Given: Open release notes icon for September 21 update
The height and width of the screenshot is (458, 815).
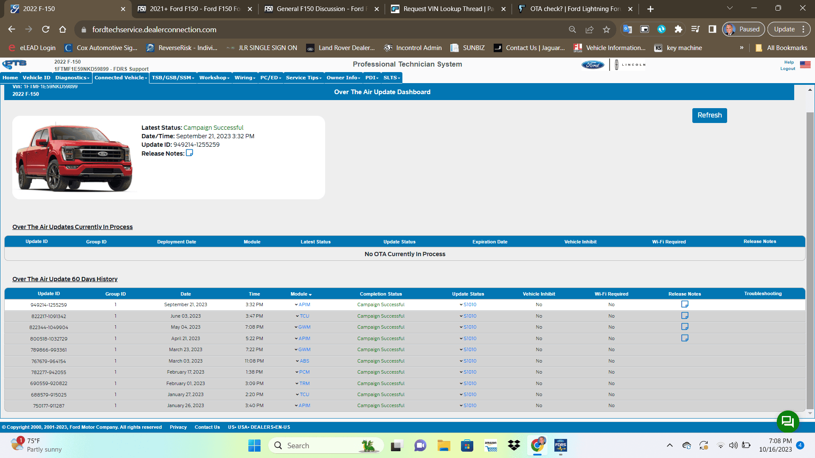Looking at the screenshot, I should 684,304.
